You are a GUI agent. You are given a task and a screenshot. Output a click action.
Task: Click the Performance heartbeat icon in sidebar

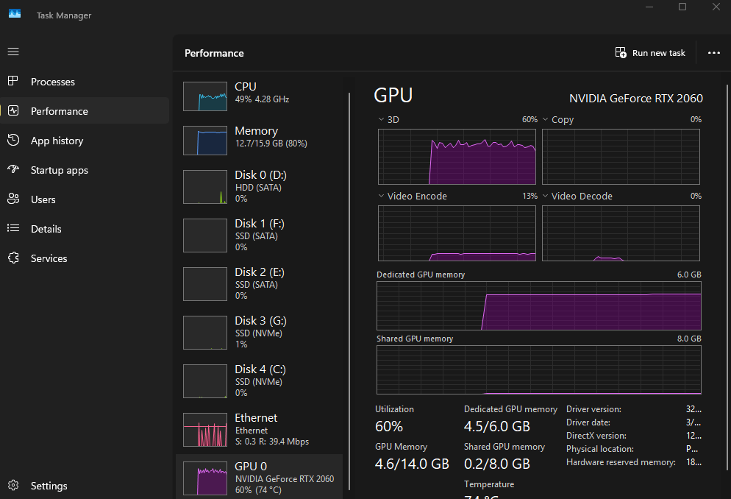click(x=13, y=110)
